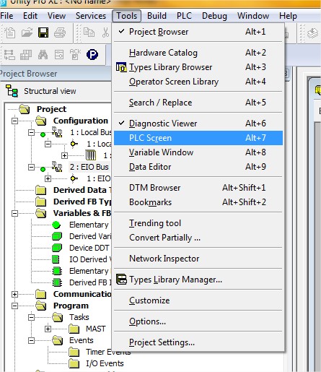Click the Copy toolbar icon

tap(89, 33)
